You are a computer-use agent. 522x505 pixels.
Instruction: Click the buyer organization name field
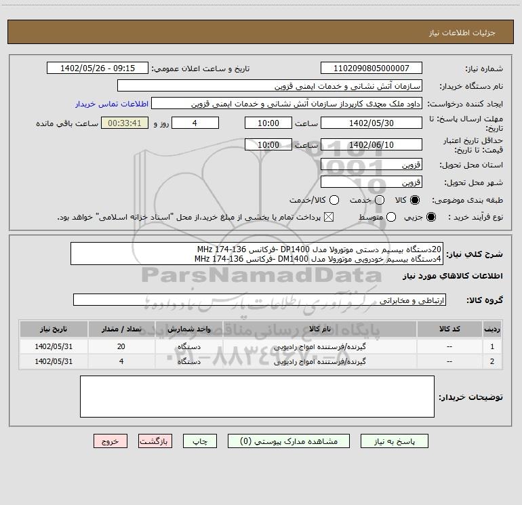(x=270, y=85)
